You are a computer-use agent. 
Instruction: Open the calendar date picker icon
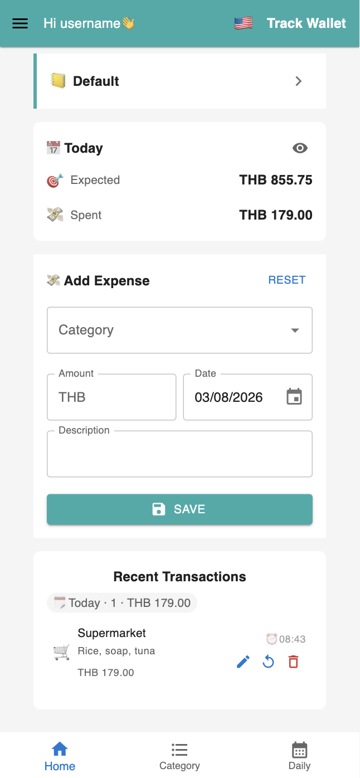294,397
